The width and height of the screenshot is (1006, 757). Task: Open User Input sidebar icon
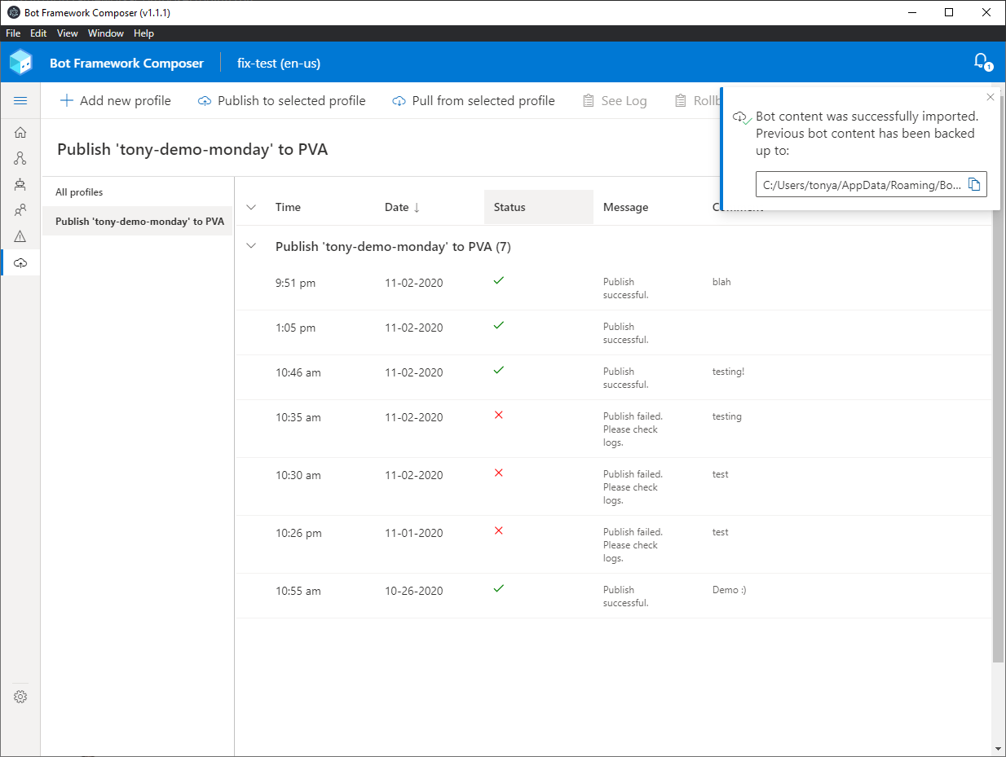pyautogui.click(x=20, y=210)
